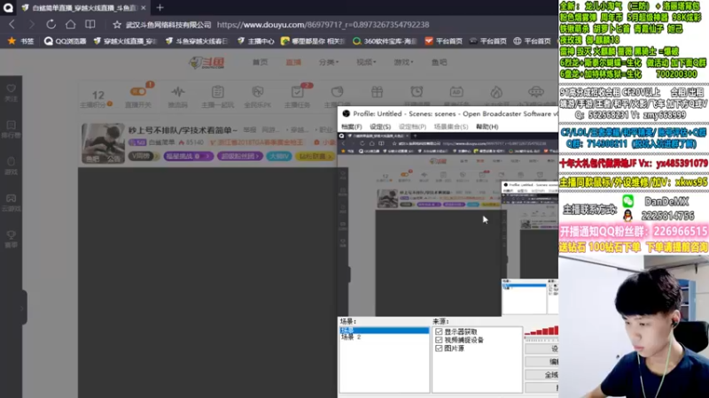This screenshot has height=398, width=709.
Task: Select 场景 in OBS scenes list
Action: (385, 330)
